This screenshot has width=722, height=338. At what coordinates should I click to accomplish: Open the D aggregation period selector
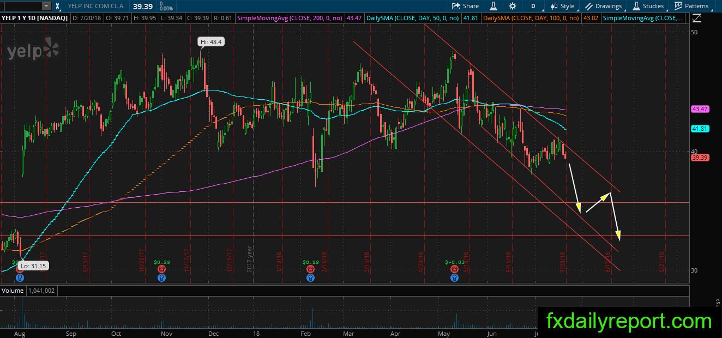[533, 6]
